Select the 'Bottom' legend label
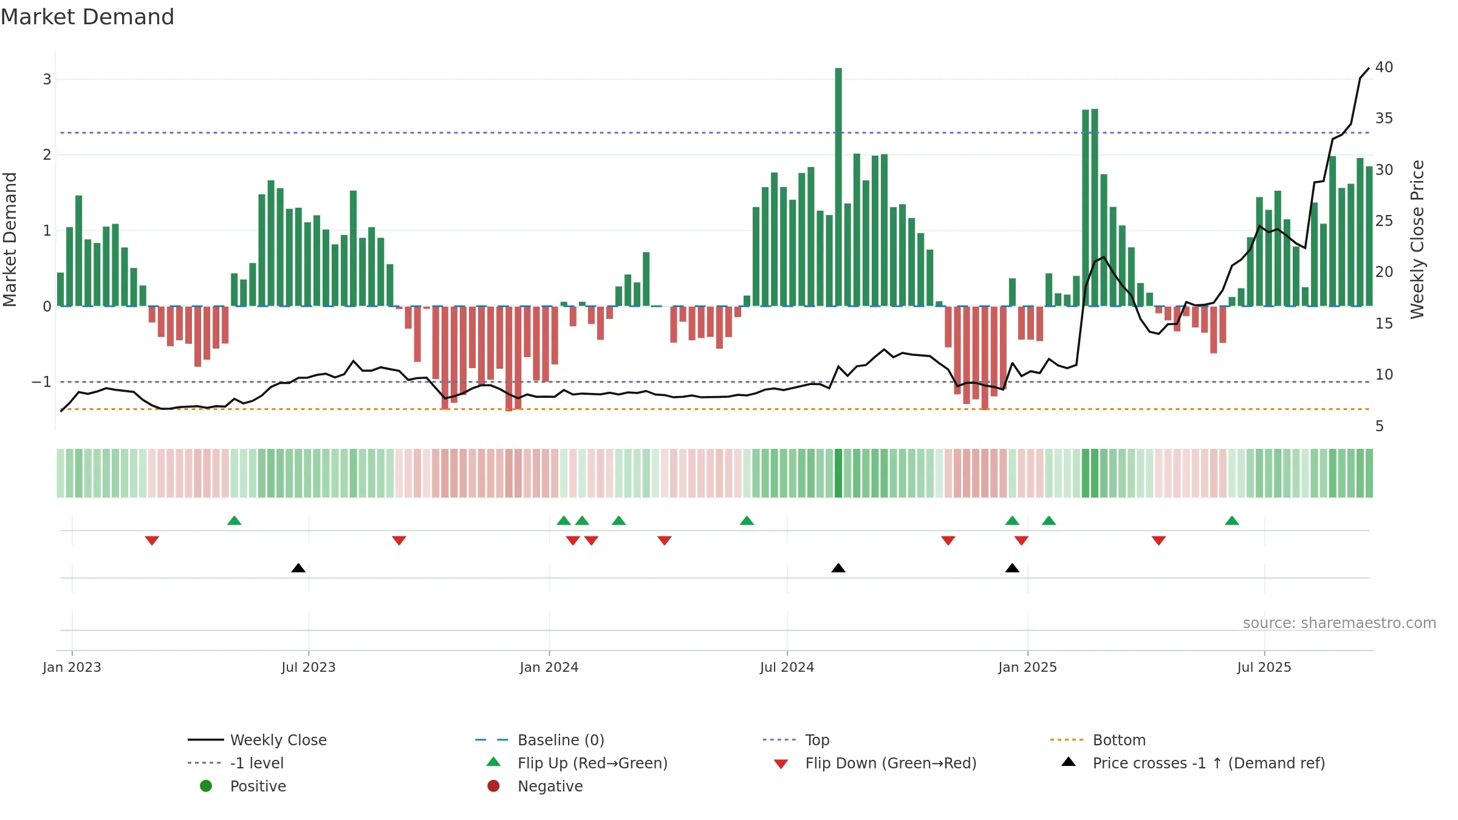Screen dimensions: 1458x820 point(1119,740)
